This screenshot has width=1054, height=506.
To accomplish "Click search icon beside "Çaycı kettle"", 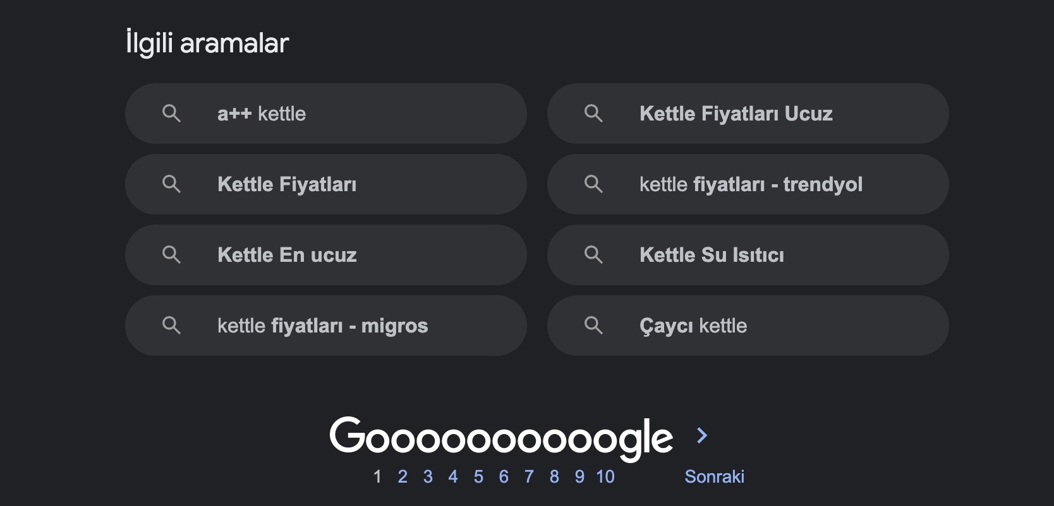I will (x=593, y=326).
